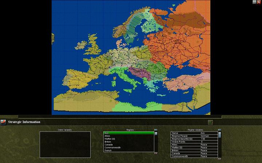Select Britain in the Regimes list
262x163 pixels.
click(x=128, y=142)
